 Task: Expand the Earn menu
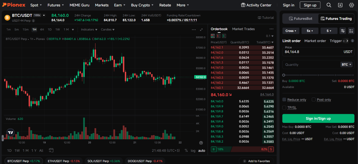click(x=120, y=5)
